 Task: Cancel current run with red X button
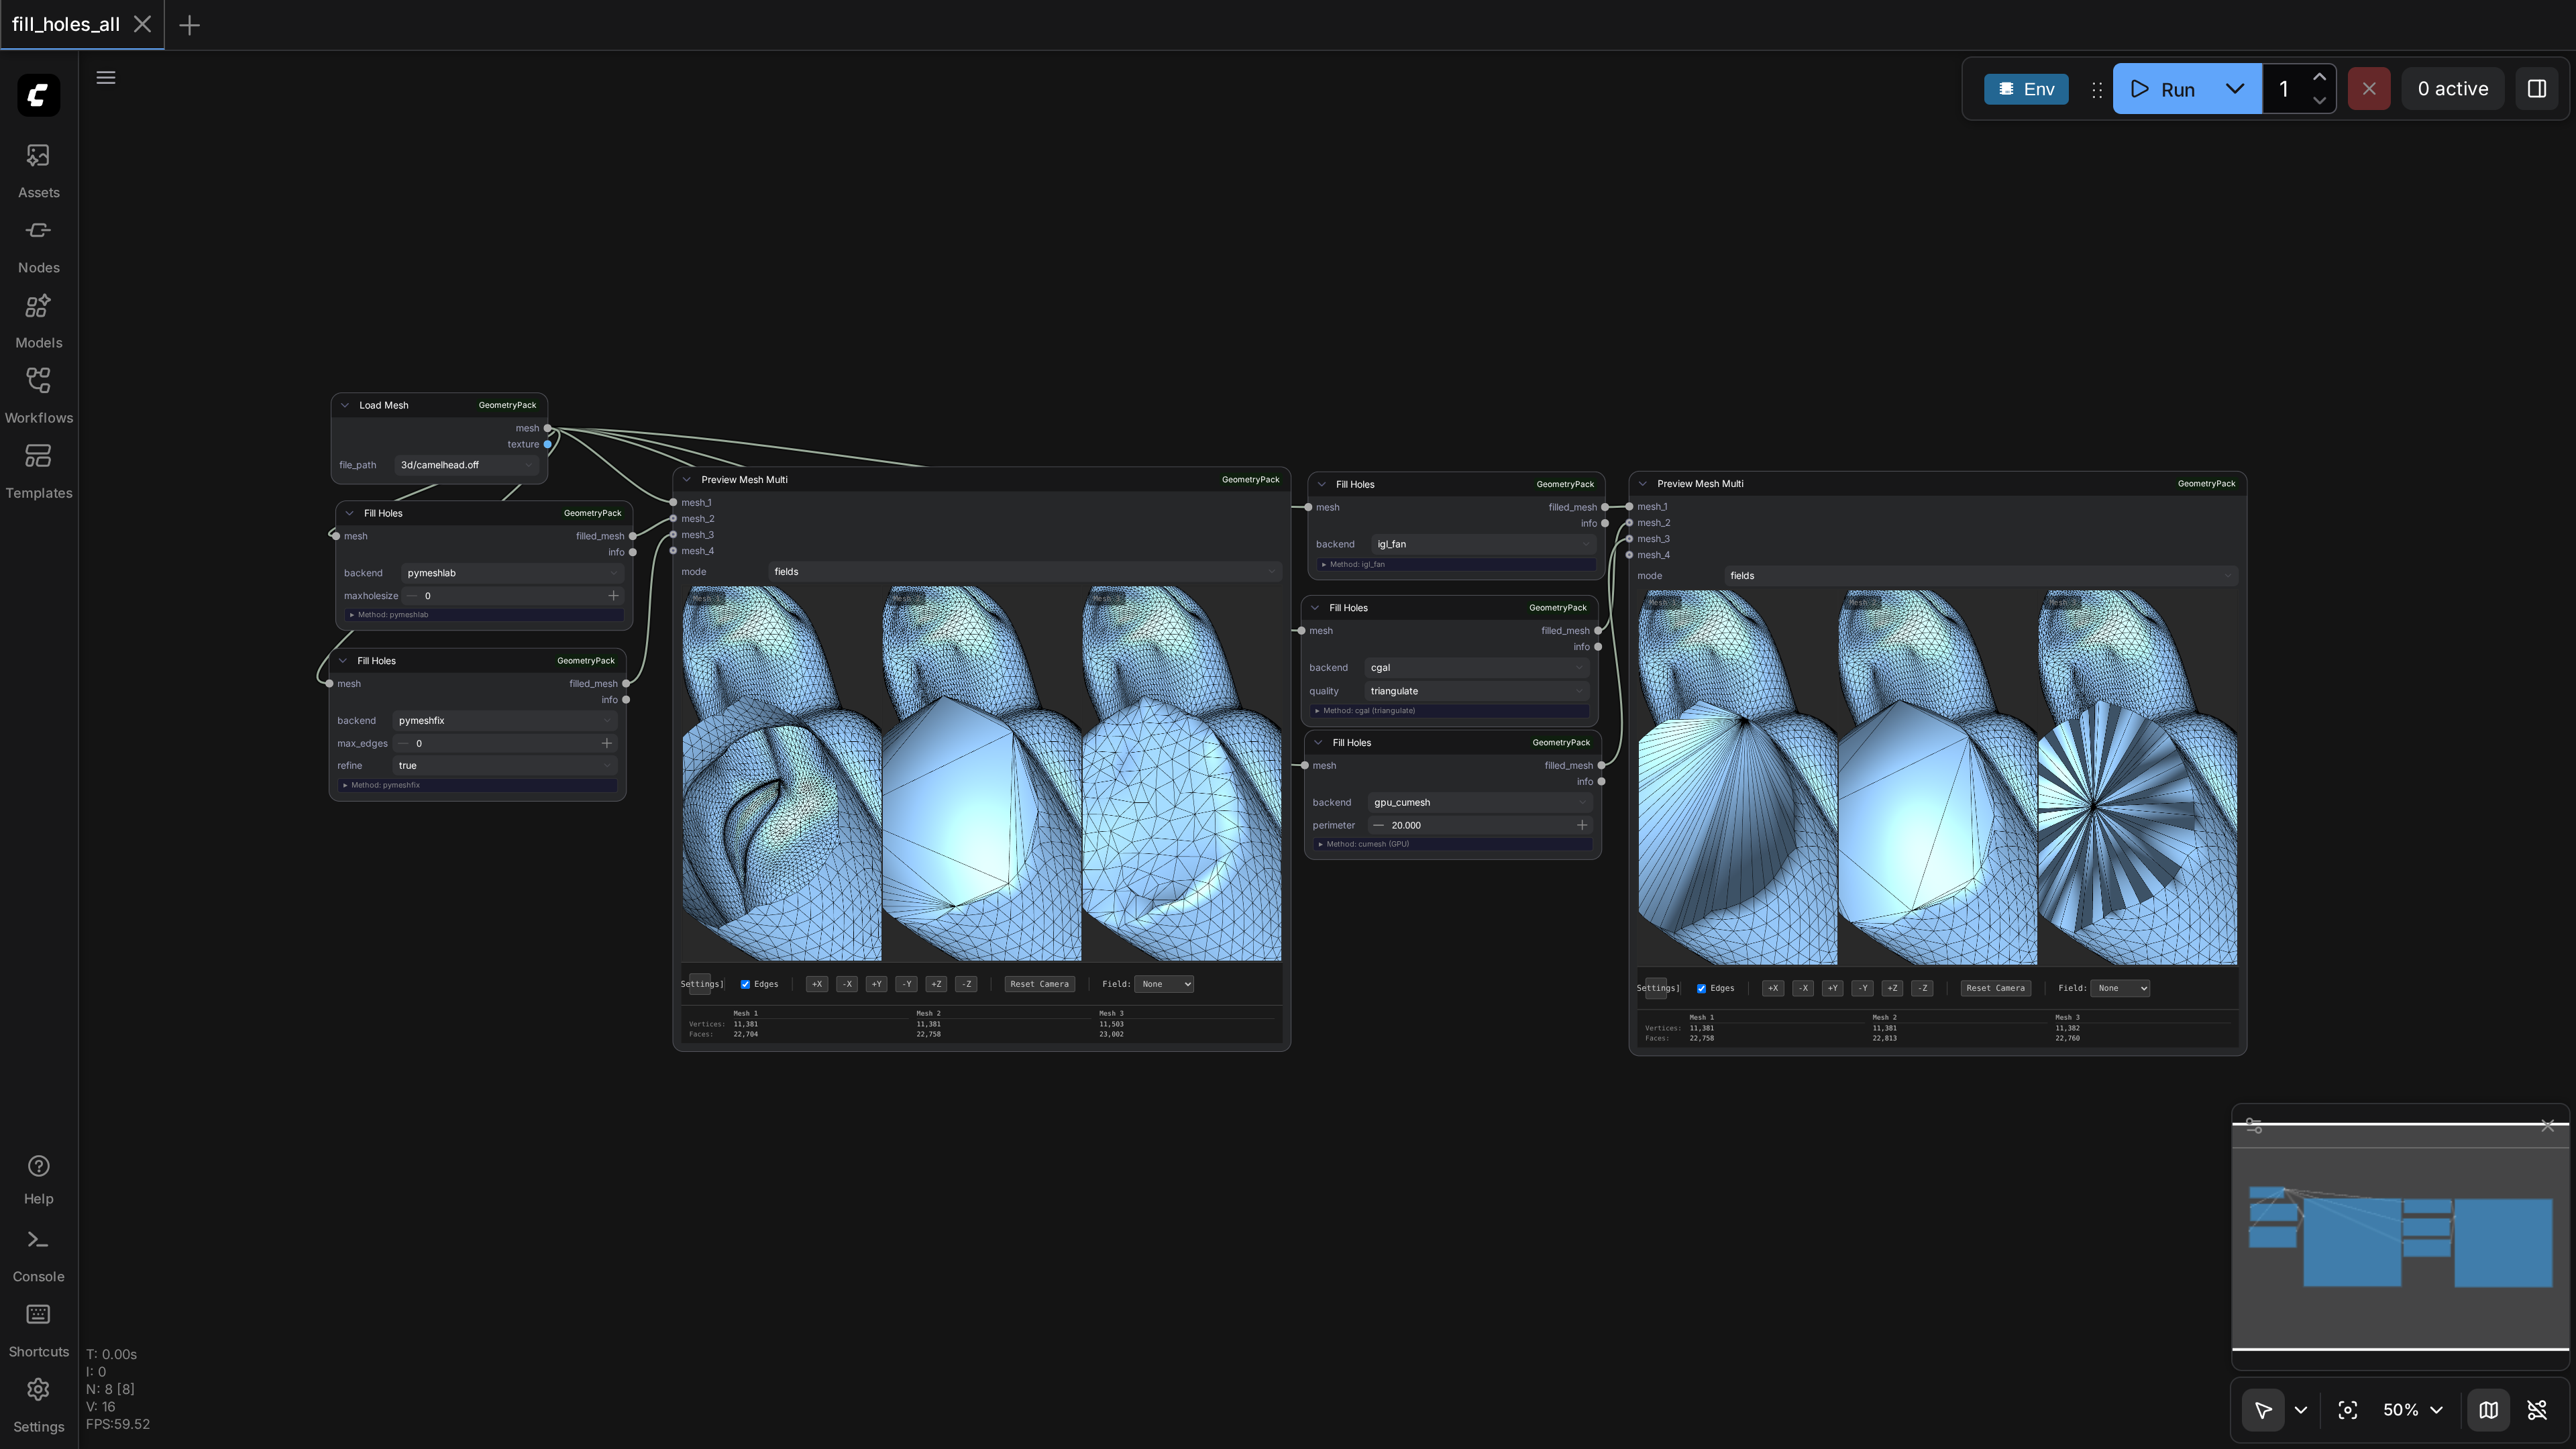pos(2369,89)
